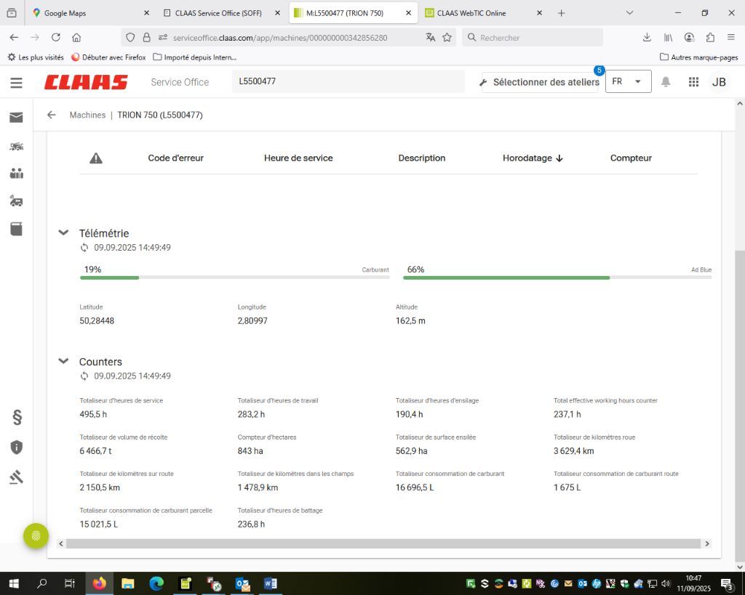
Task: Go back using the Machines arrow
Action: point(51,115)
